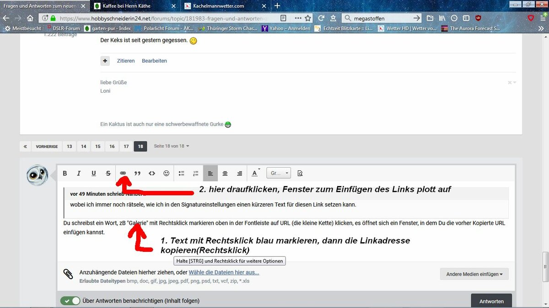Open the text color picker
The width and height of the screenshot is (549, 308).
255,173
